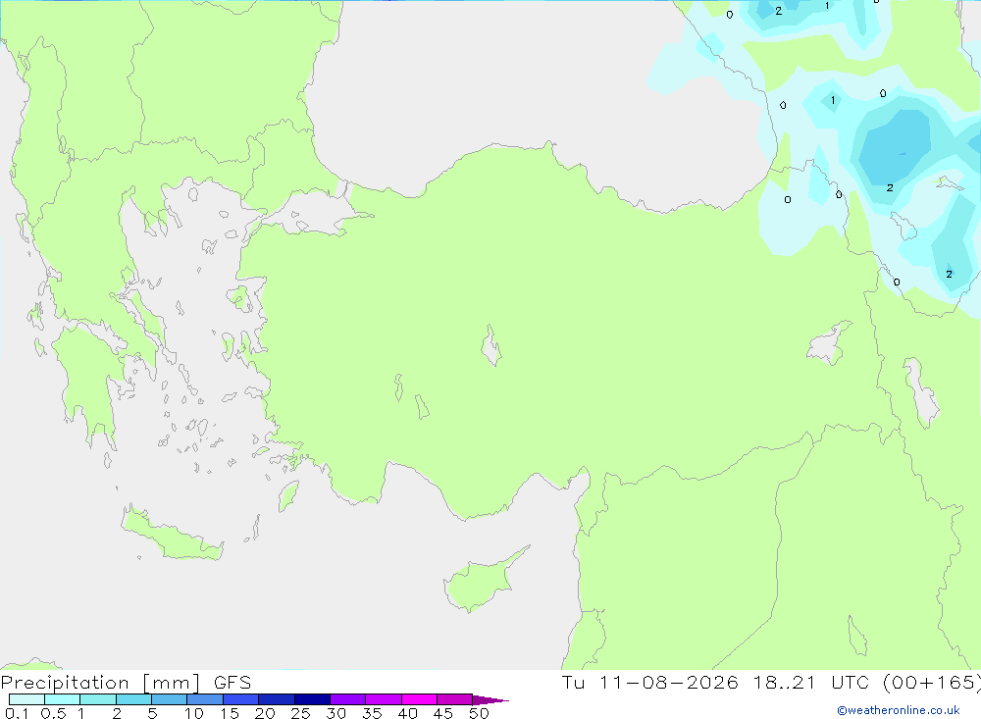Click the weatheronline.co.uk copyright link

point(899,710)
